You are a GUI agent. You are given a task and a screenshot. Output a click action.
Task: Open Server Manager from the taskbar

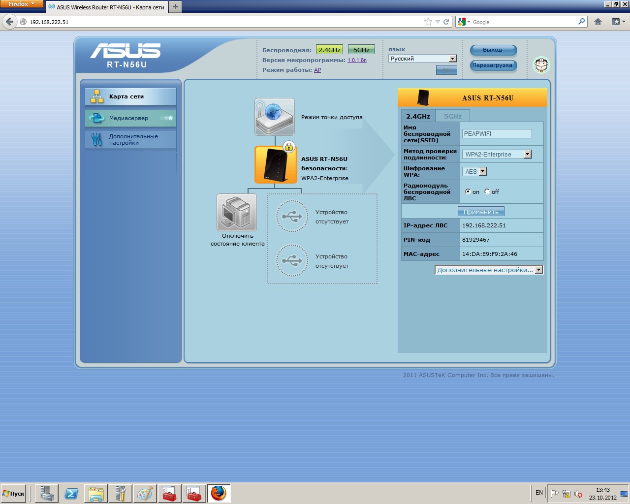pos(47,493)
